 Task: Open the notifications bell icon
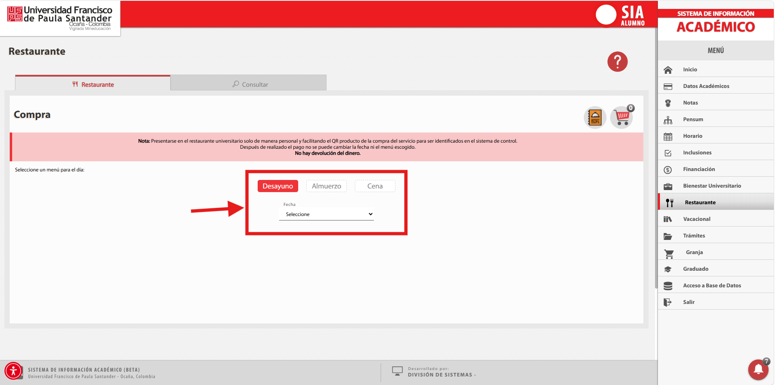click(758, 369)
